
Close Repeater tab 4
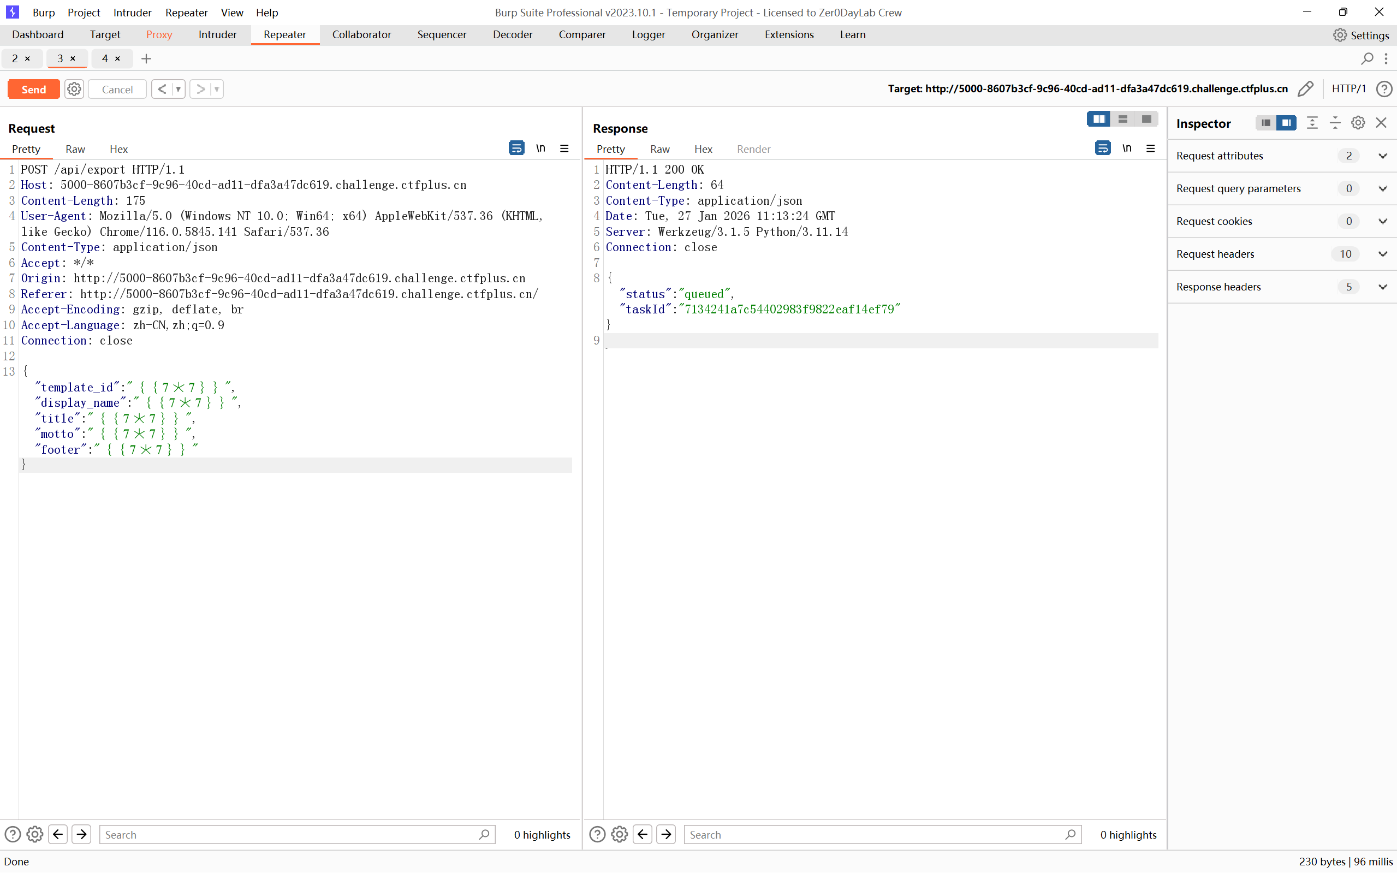117,58
